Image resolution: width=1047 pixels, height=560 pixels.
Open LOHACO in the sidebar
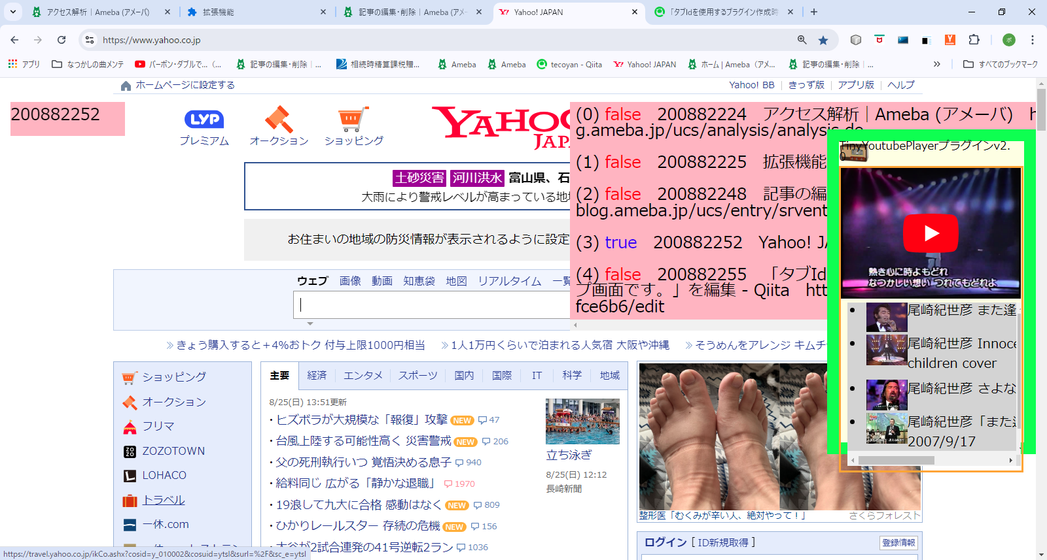click(164, 475)
